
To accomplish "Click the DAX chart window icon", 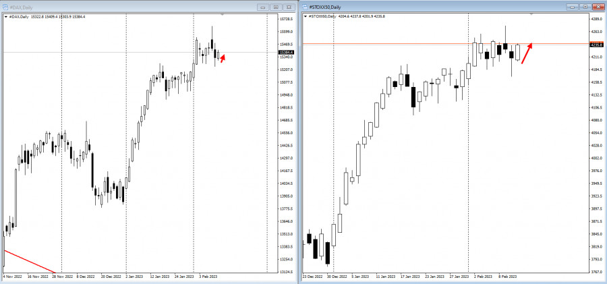I will click(x=5, y=7).
